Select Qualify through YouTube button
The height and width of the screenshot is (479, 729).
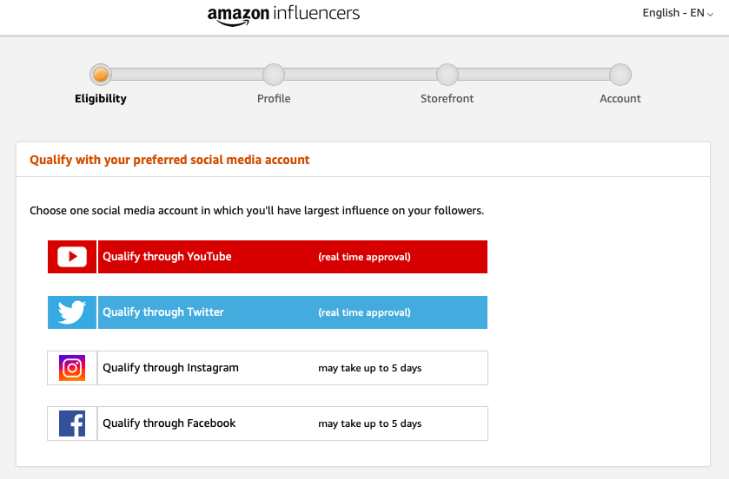pyautogui.click(x=292, y=257)
